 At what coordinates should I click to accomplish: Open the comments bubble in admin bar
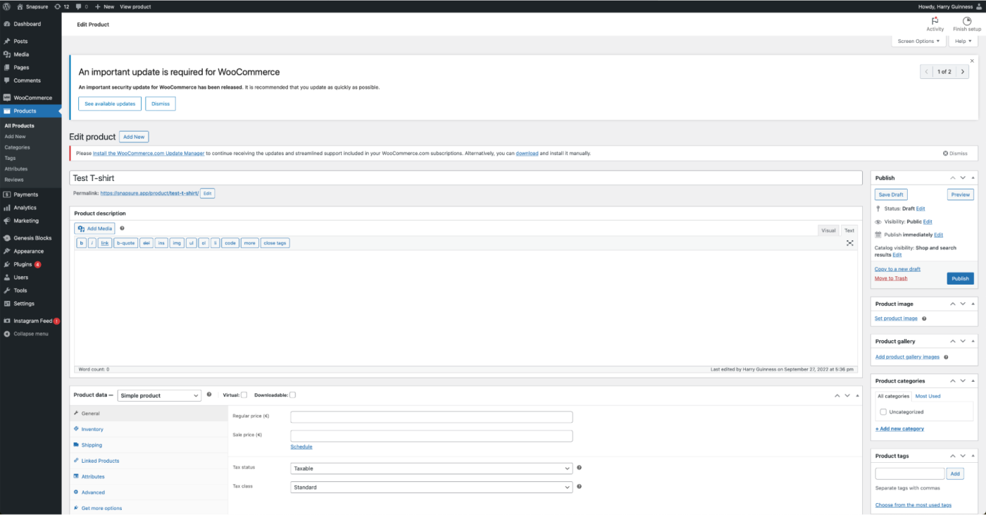[82, 6]
